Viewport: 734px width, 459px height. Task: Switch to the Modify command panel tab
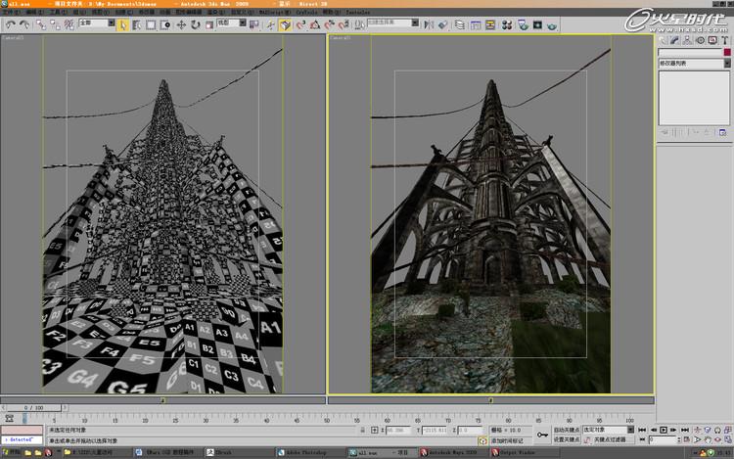(x=675, y=39)
